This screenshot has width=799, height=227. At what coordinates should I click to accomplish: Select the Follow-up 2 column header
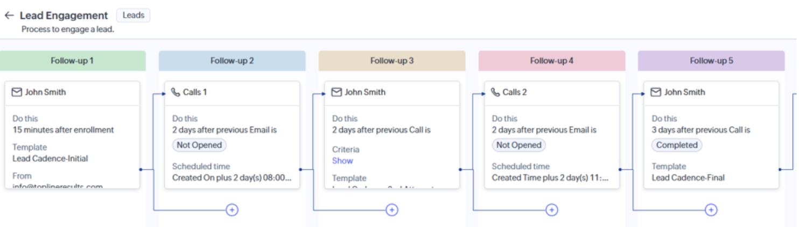pos(232,61)
